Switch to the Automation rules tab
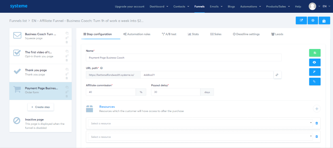The height and width of the screenshot is (148, 333). pyautogui.click(x=137, y=34)
